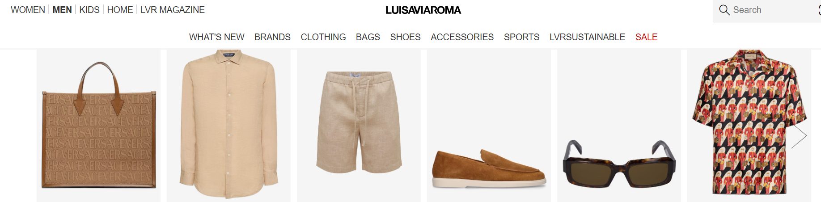Viewport: 821px width, 202px height.
Task: Go to the KIDS section
Action: pos(89,10)
